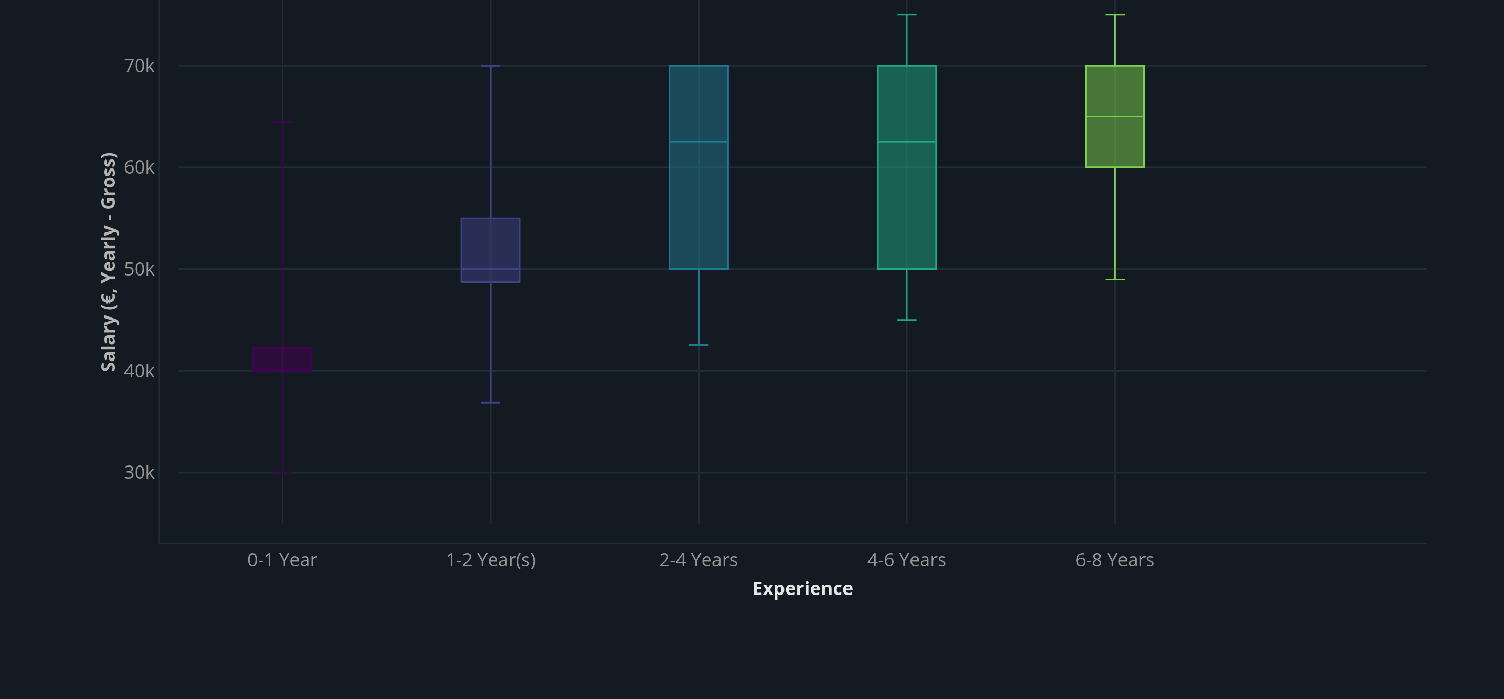The width and height of the screenshot is (1504, 699).
Task: Select the 2-4 Years axis label
Action: [x=698, y=559]
